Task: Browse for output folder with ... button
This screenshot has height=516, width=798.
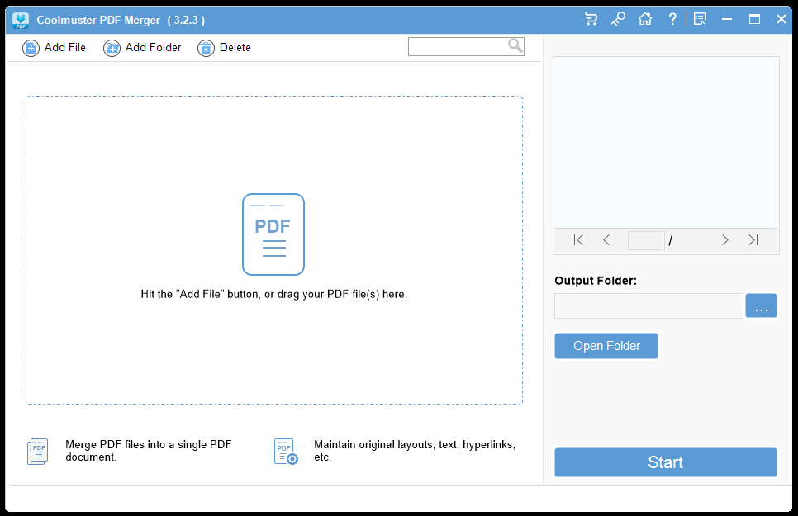Action: [x=761, y=306]
